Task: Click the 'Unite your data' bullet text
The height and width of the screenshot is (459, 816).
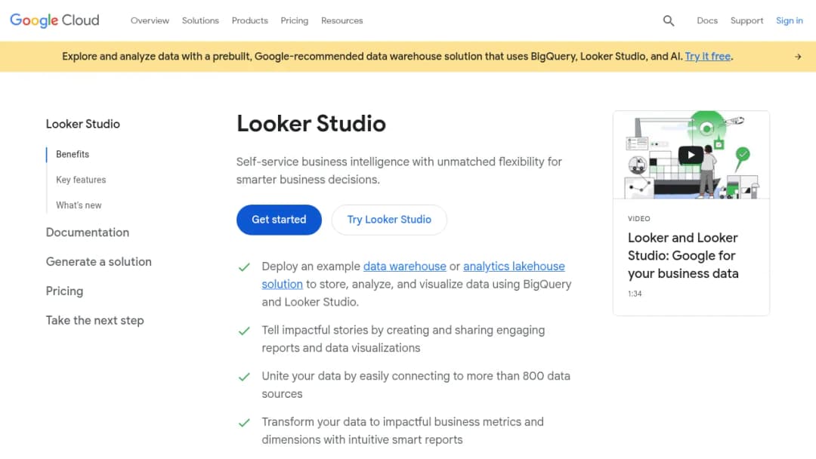Action: point(416,385)
